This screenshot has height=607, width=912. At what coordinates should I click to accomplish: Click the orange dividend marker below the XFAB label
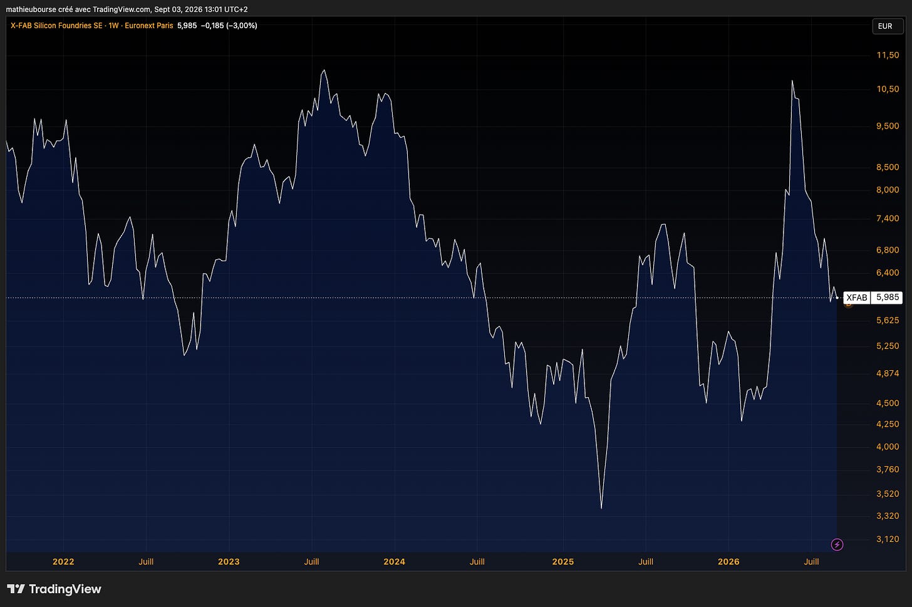pyautogui.click(x=848, y=305)
